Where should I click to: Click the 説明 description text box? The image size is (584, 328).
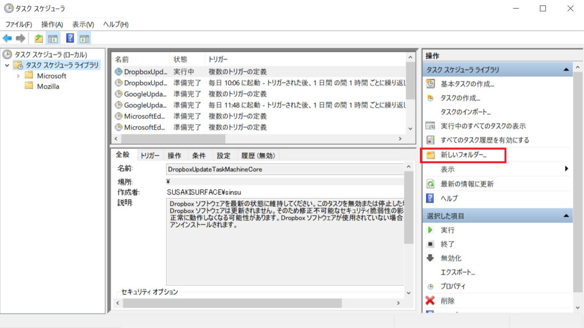(285, 241)
